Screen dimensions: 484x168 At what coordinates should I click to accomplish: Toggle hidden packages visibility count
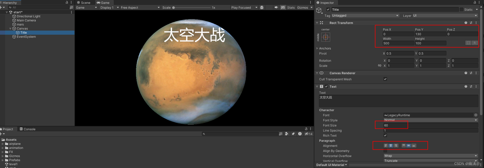pyautogui.click(x=308, y=134)
